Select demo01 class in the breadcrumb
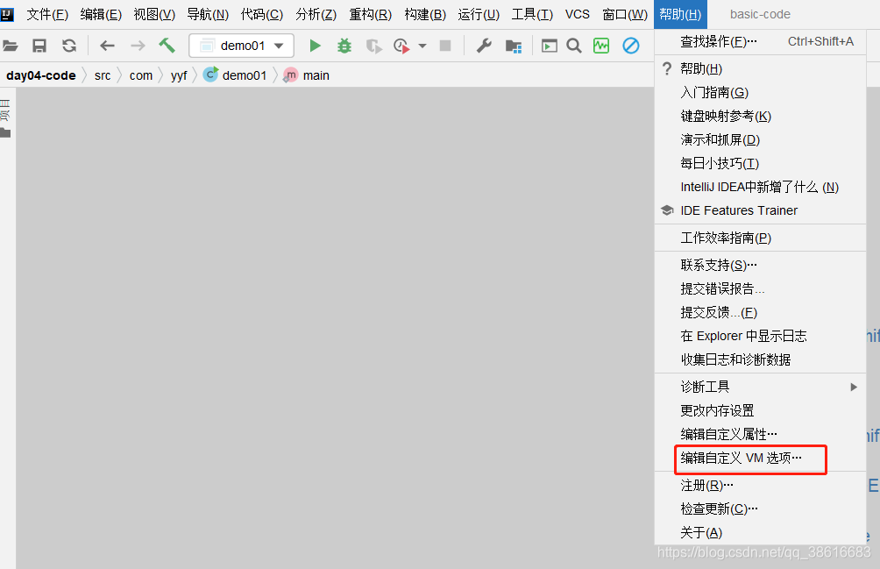The height and width of the screenshot is (569, 880). pos(235,75)
